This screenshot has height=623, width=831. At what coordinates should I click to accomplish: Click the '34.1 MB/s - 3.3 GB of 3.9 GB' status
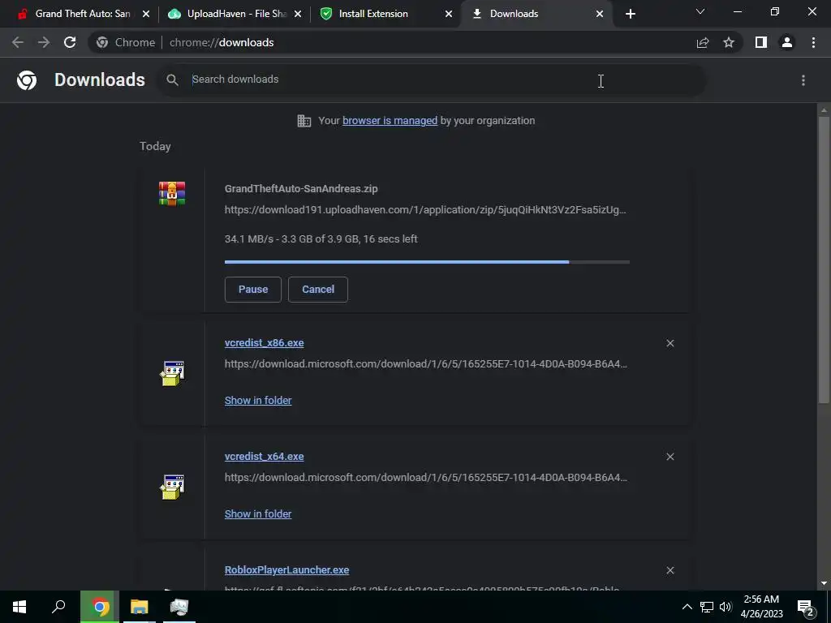tap(321, 239)
